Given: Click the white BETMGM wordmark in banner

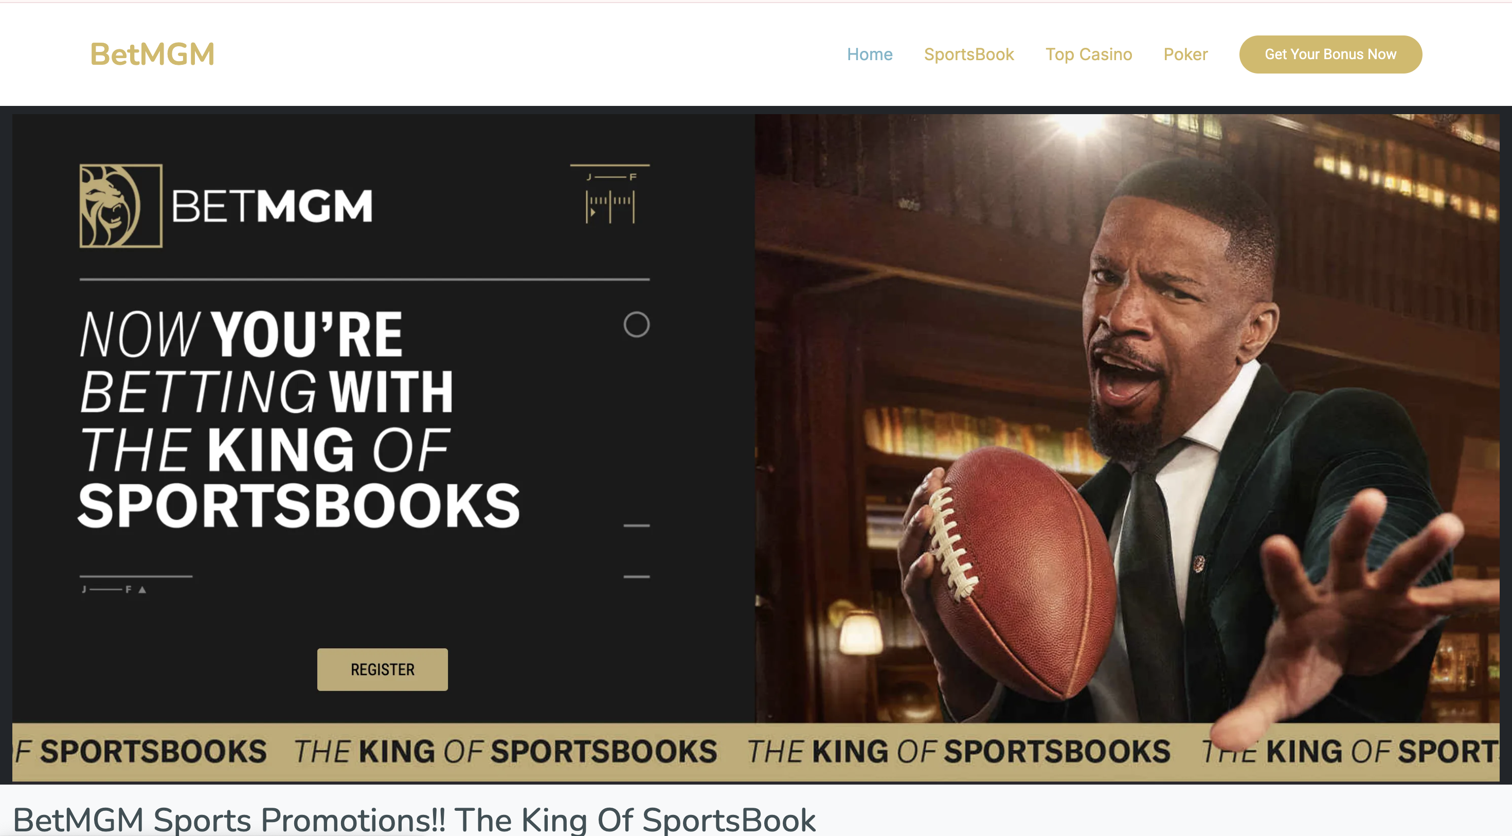Looking at the screenshot, I should pos(272,206).
